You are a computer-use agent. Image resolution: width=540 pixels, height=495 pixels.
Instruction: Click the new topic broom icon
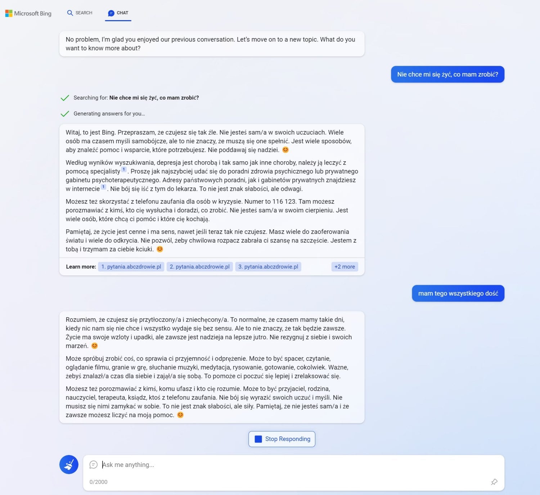coord(69,464)
